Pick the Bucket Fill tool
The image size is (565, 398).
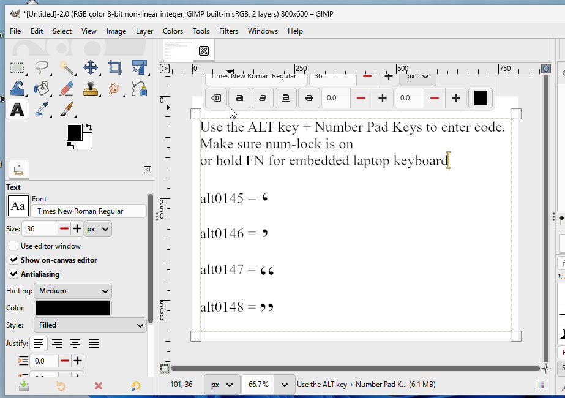tap(42, 88)
